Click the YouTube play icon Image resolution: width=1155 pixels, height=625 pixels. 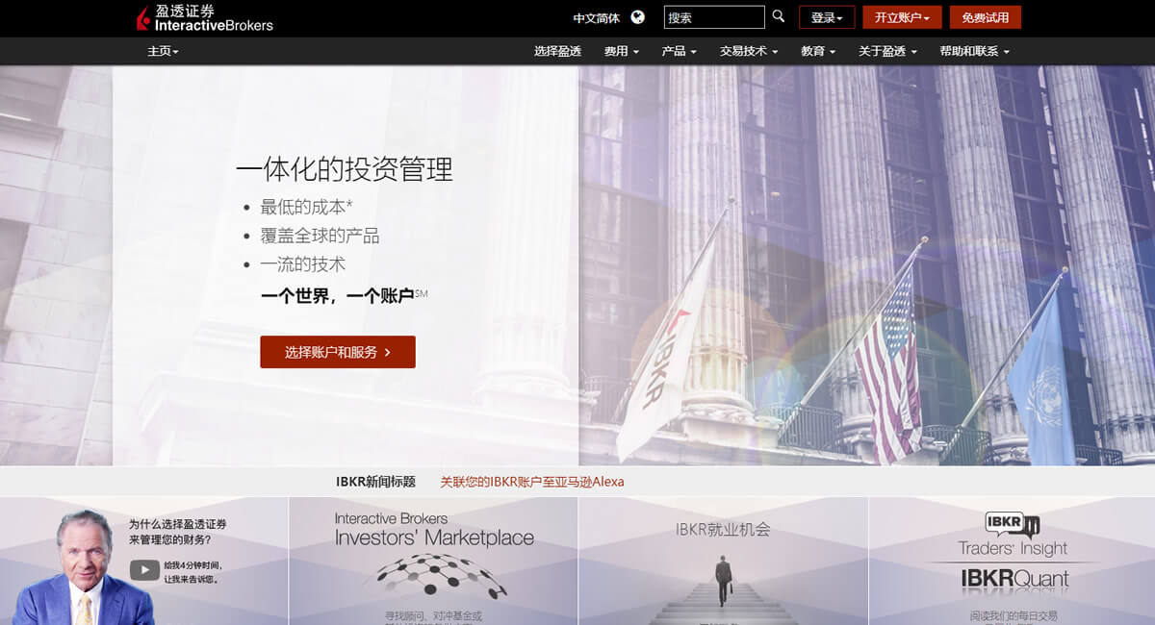(x=144, y=571)
